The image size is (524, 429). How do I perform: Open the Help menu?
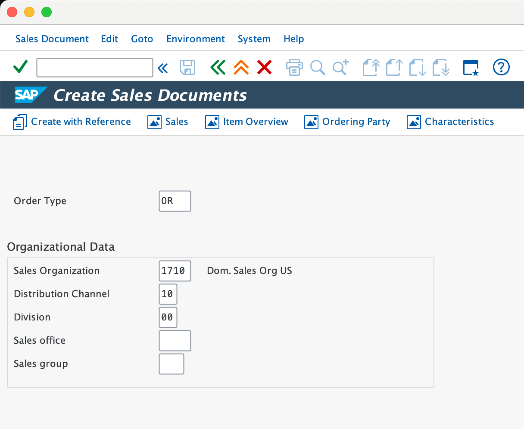[294, 39]
